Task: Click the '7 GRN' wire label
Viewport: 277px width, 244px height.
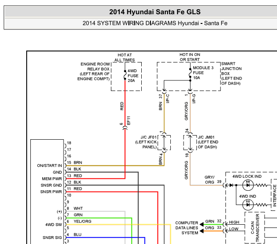Action: (x=75, y=215)
